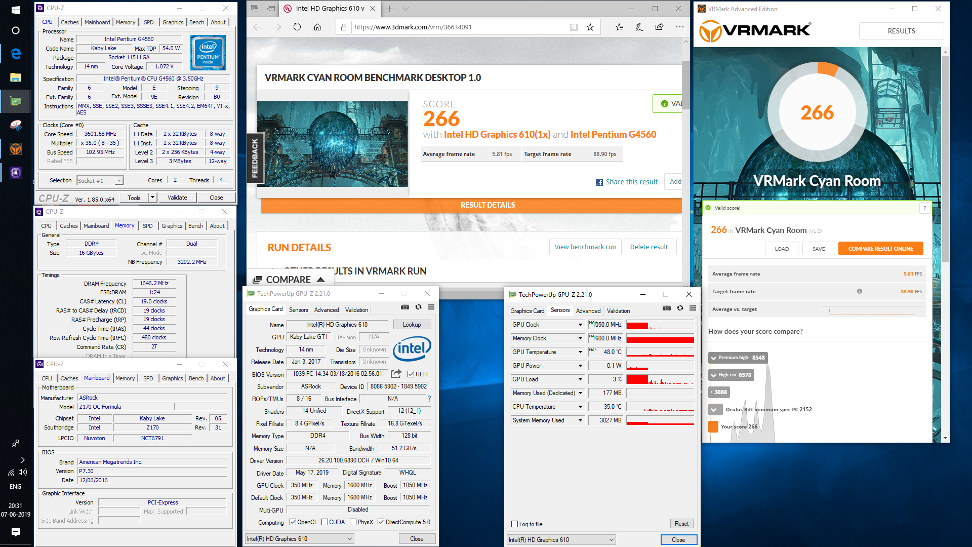972x547 pixels.
Task: Click Add notes pen icon
Action: (x=639, y=27)
